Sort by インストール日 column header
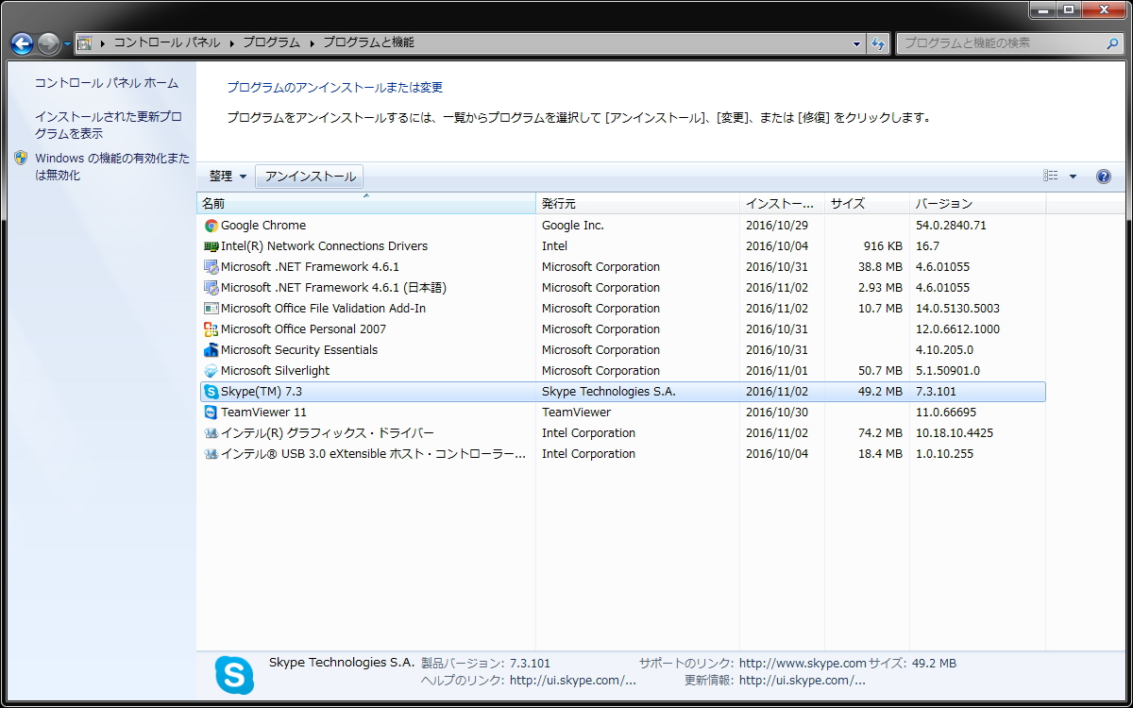 783,204
